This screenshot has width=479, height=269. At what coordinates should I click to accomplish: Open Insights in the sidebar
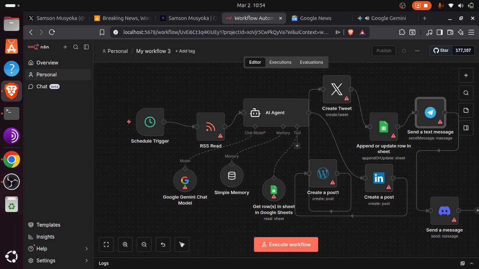click(x=58, y=237)
